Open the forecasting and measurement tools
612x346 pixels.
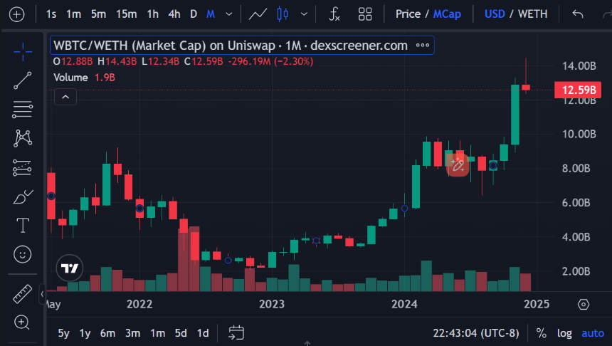pos(23,167)
